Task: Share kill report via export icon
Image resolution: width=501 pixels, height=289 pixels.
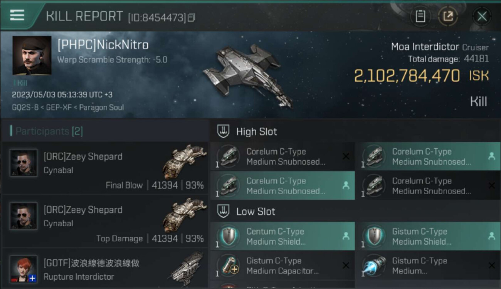Action: tap(448, 16)
